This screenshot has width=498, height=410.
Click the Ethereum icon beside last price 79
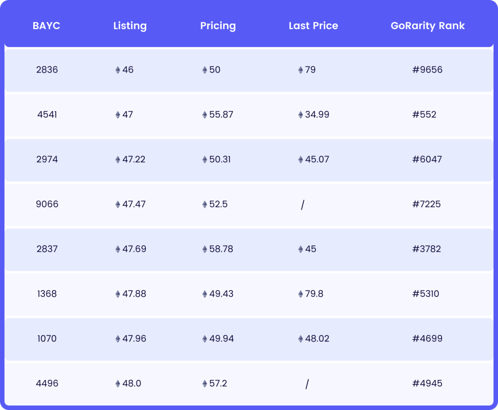click(x=300, y=70)
